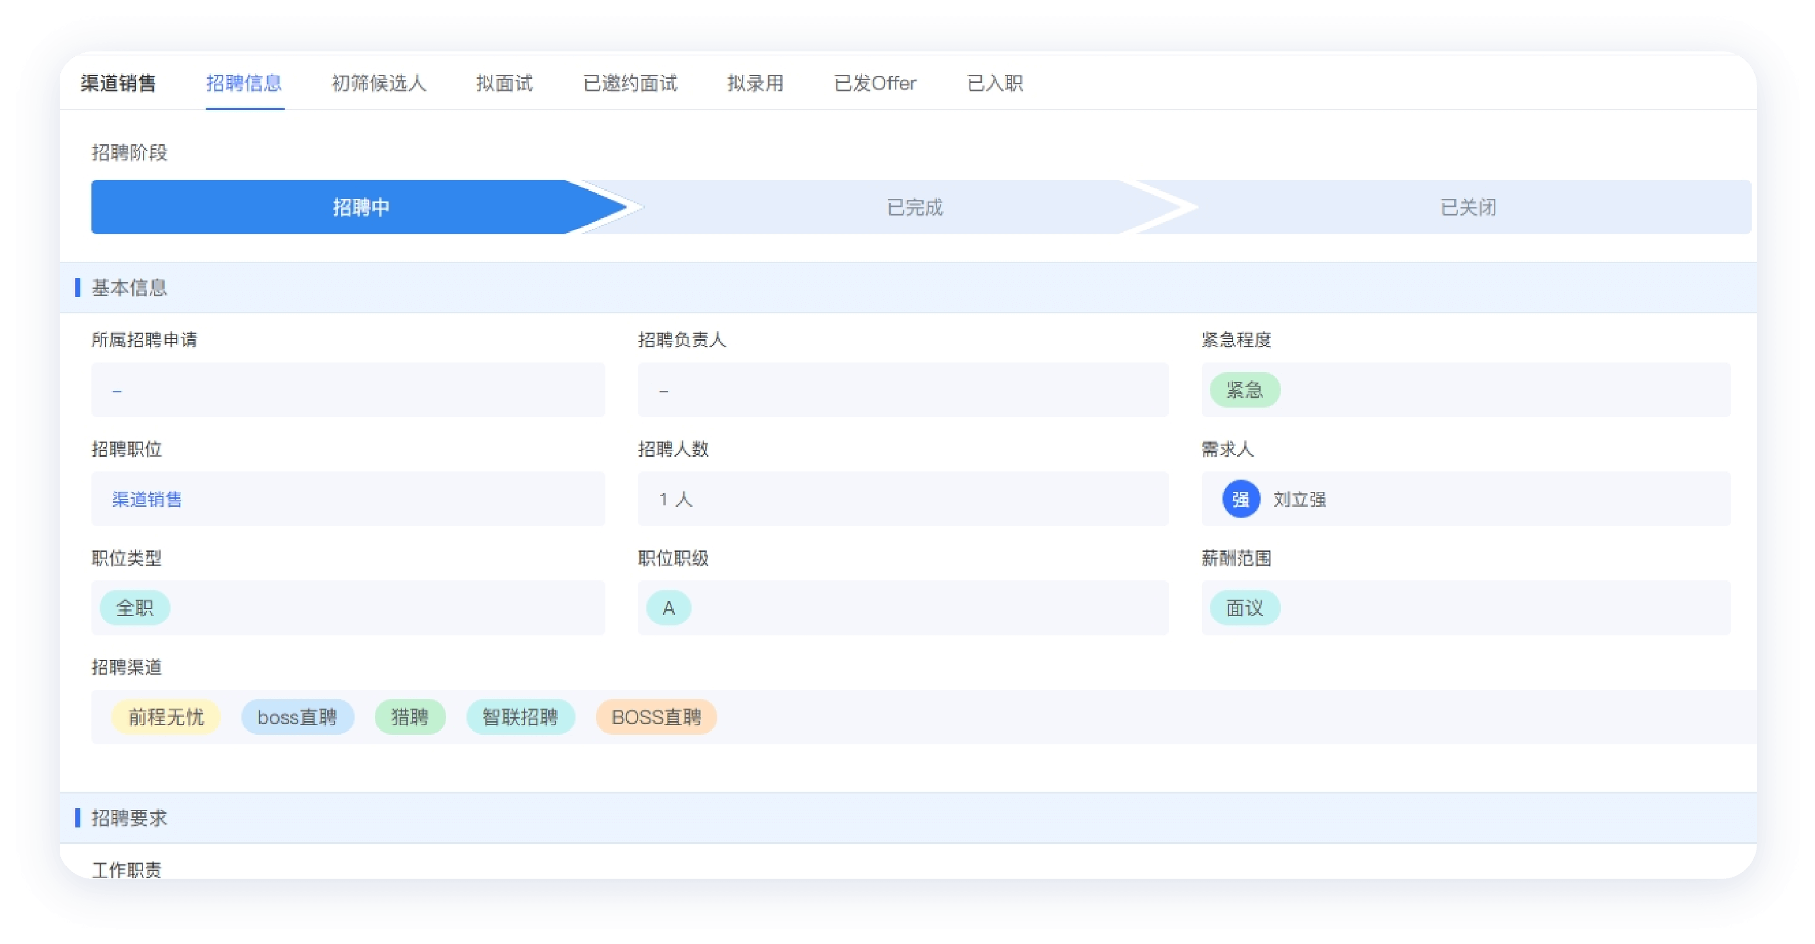Image resolution: width=1815 pixels, height=944 pixels.
Task: Click the 招聘阶段 label
Action: (x=130, y=153)
